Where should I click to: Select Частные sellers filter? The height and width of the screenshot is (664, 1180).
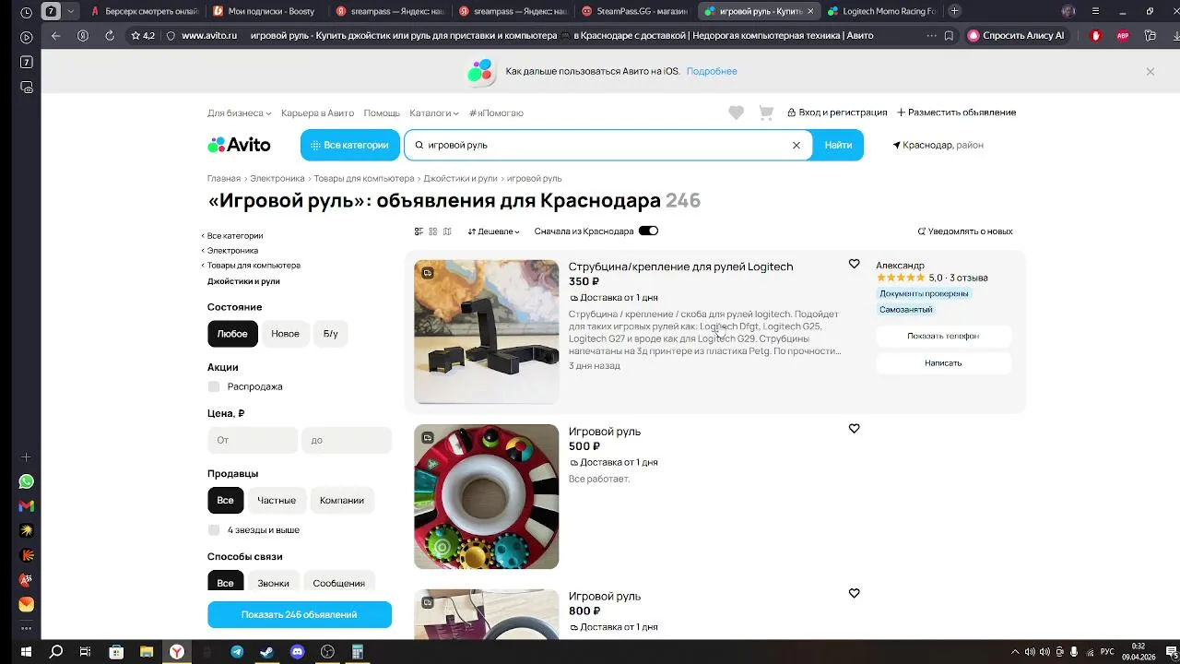277,500
